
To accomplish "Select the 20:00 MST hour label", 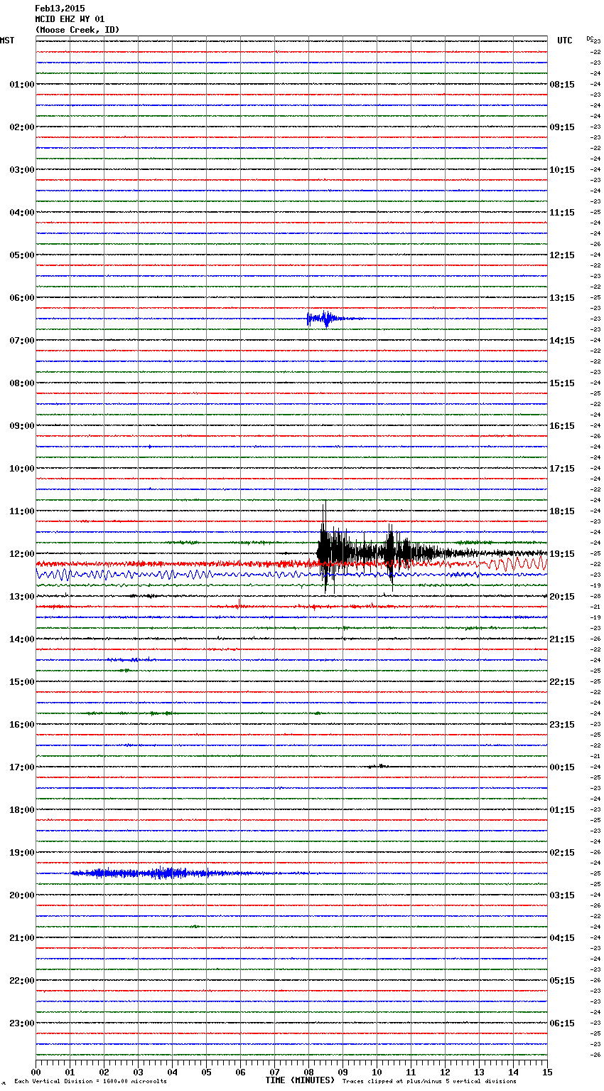I will (x=22, y=895).
